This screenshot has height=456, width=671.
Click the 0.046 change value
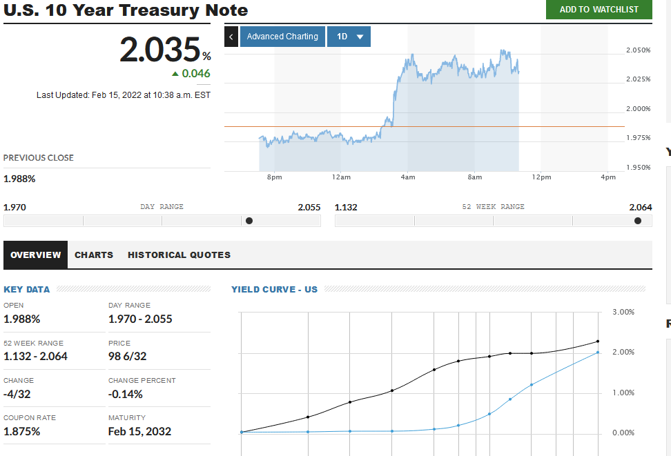point(196,74)
